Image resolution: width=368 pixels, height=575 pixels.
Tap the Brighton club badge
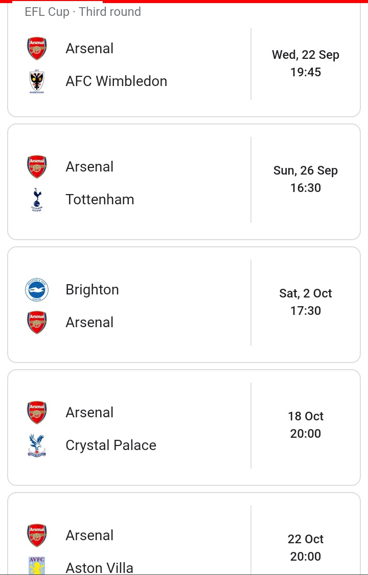click(37, 290)
